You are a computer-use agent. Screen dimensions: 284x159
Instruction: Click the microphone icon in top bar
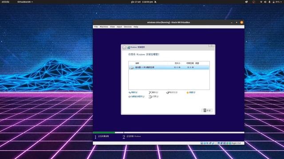pos(269,2)
